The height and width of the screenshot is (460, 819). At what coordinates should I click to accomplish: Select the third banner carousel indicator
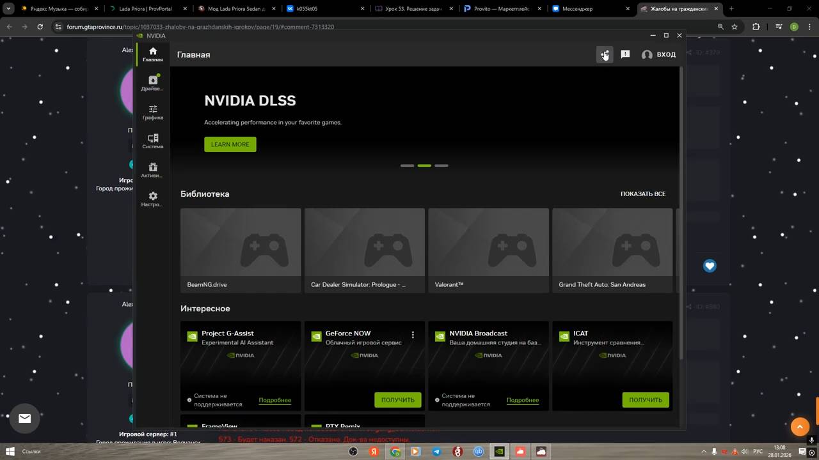coord(441,165)
